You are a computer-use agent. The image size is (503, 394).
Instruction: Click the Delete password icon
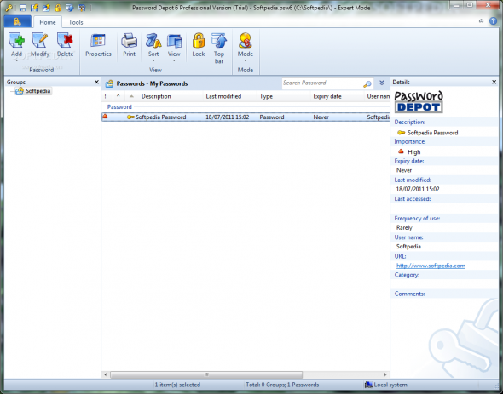click(65, 41)
